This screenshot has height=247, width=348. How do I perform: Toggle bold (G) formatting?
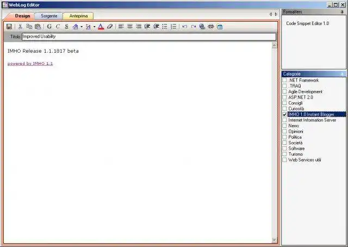(x=49, y=27)
